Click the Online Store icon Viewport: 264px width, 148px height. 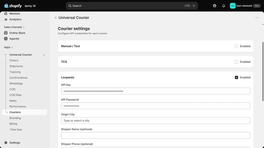pos(6,33)
